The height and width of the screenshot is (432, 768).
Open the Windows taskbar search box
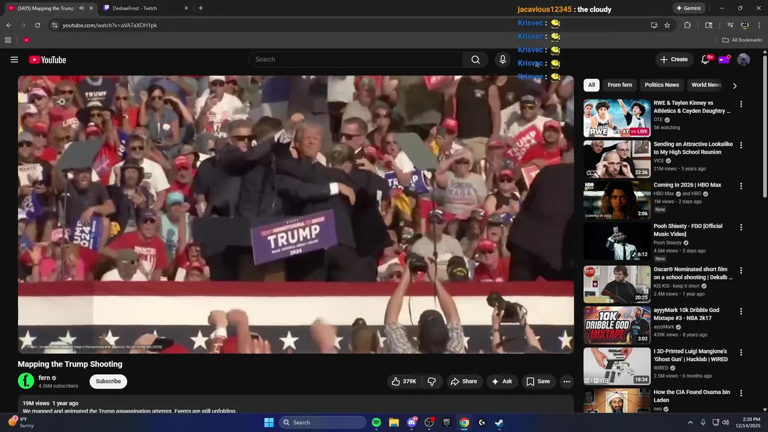click(x=323, y=422)
